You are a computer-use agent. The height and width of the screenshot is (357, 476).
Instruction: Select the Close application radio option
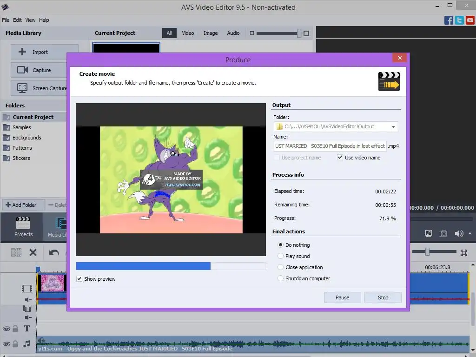(280, 267)
